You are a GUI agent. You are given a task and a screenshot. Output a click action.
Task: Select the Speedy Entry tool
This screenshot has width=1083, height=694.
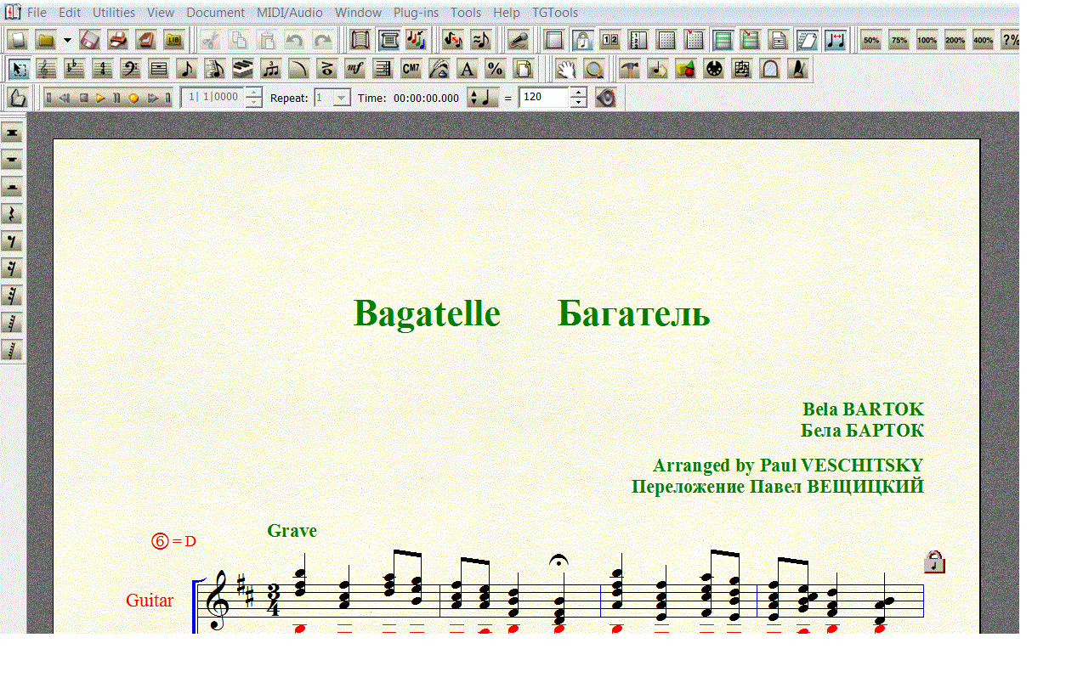[x=215, y=69]
